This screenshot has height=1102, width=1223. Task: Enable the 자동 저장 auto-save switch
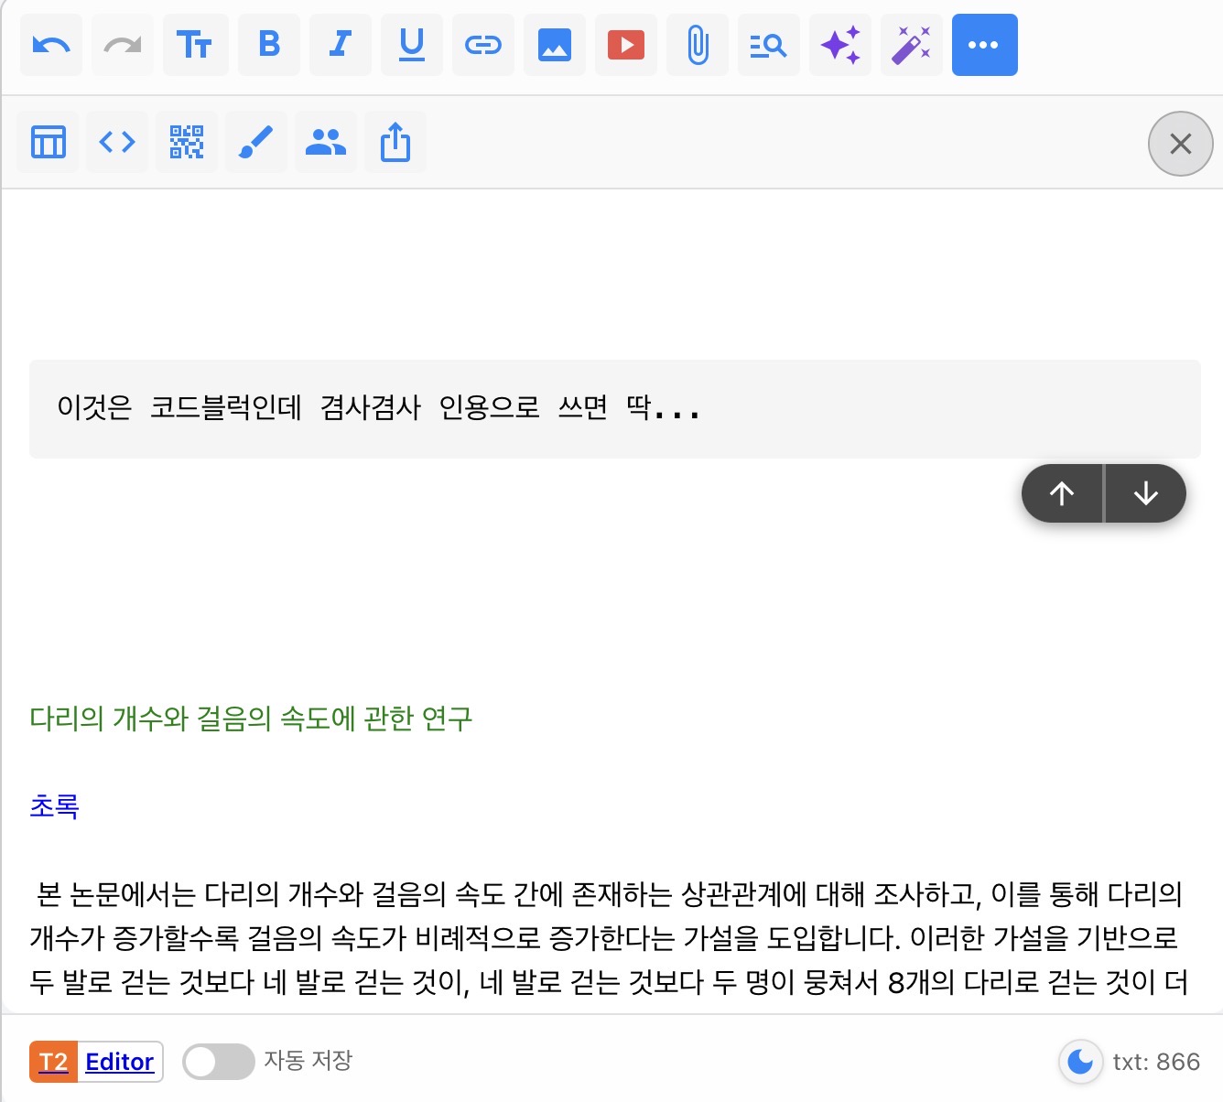pyautogui.click(x=218, y=1062)
